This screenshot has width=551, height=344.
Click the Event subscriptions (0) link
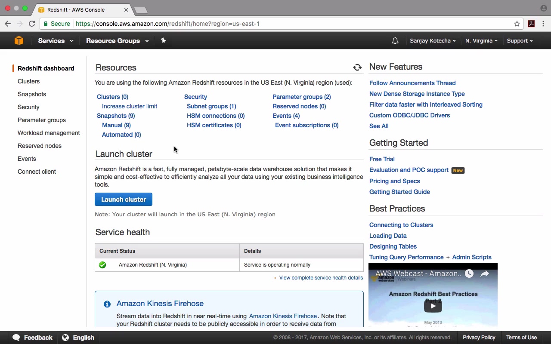click(307, 125)
